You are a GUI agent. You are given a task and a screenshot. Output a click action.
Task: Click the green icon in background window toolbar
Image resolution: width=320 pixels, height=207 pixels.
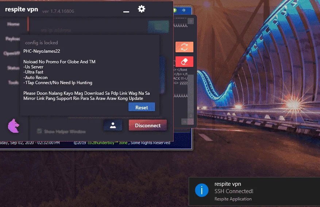(x=175, y=10)
